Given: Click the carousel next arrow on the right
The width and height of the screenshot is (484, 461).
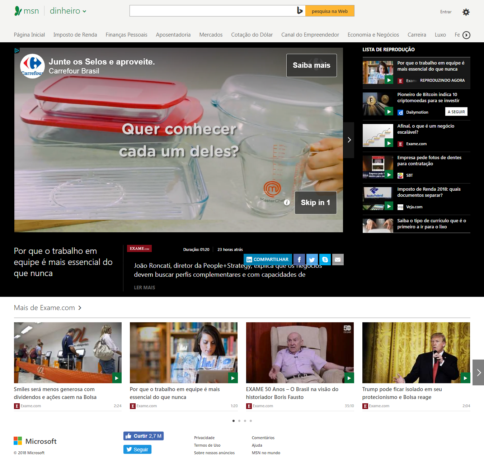Looking at the screenshot, I should (478, 372).
